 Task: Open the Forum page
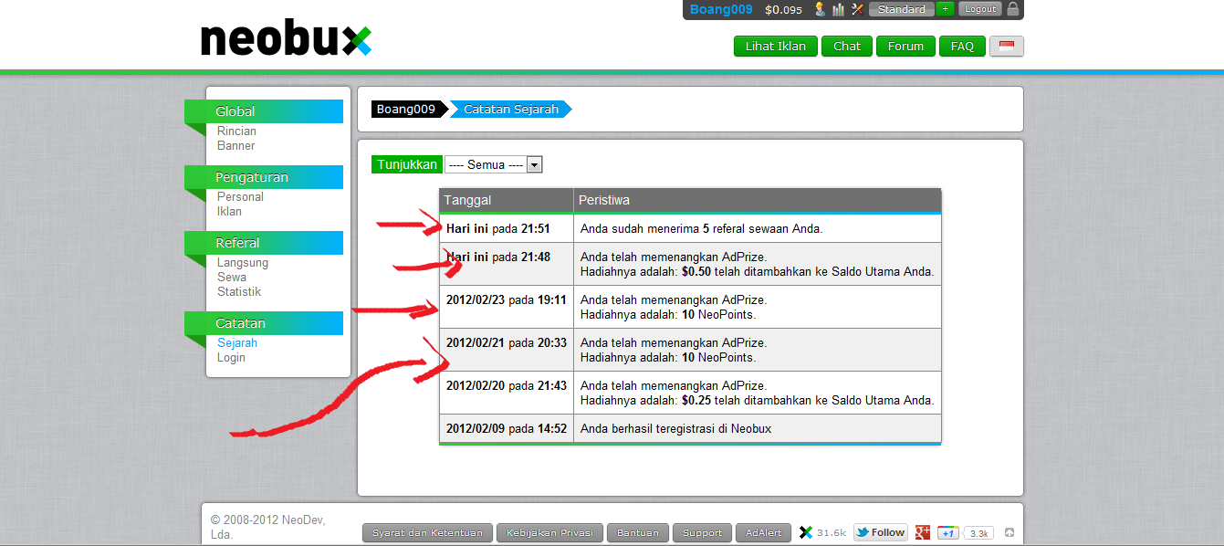pyautogui.click(x=906, y=47)
